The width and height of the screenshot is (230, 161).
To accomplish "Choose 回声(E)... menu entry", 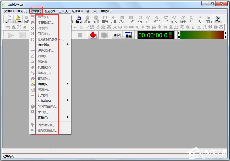I will 50,34.
